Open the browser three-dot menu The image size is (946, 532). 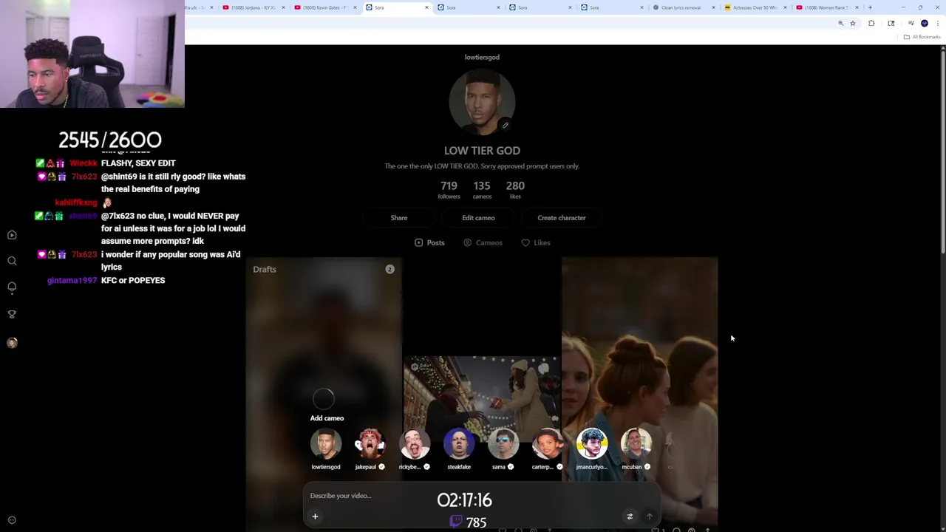click(938, 24)
